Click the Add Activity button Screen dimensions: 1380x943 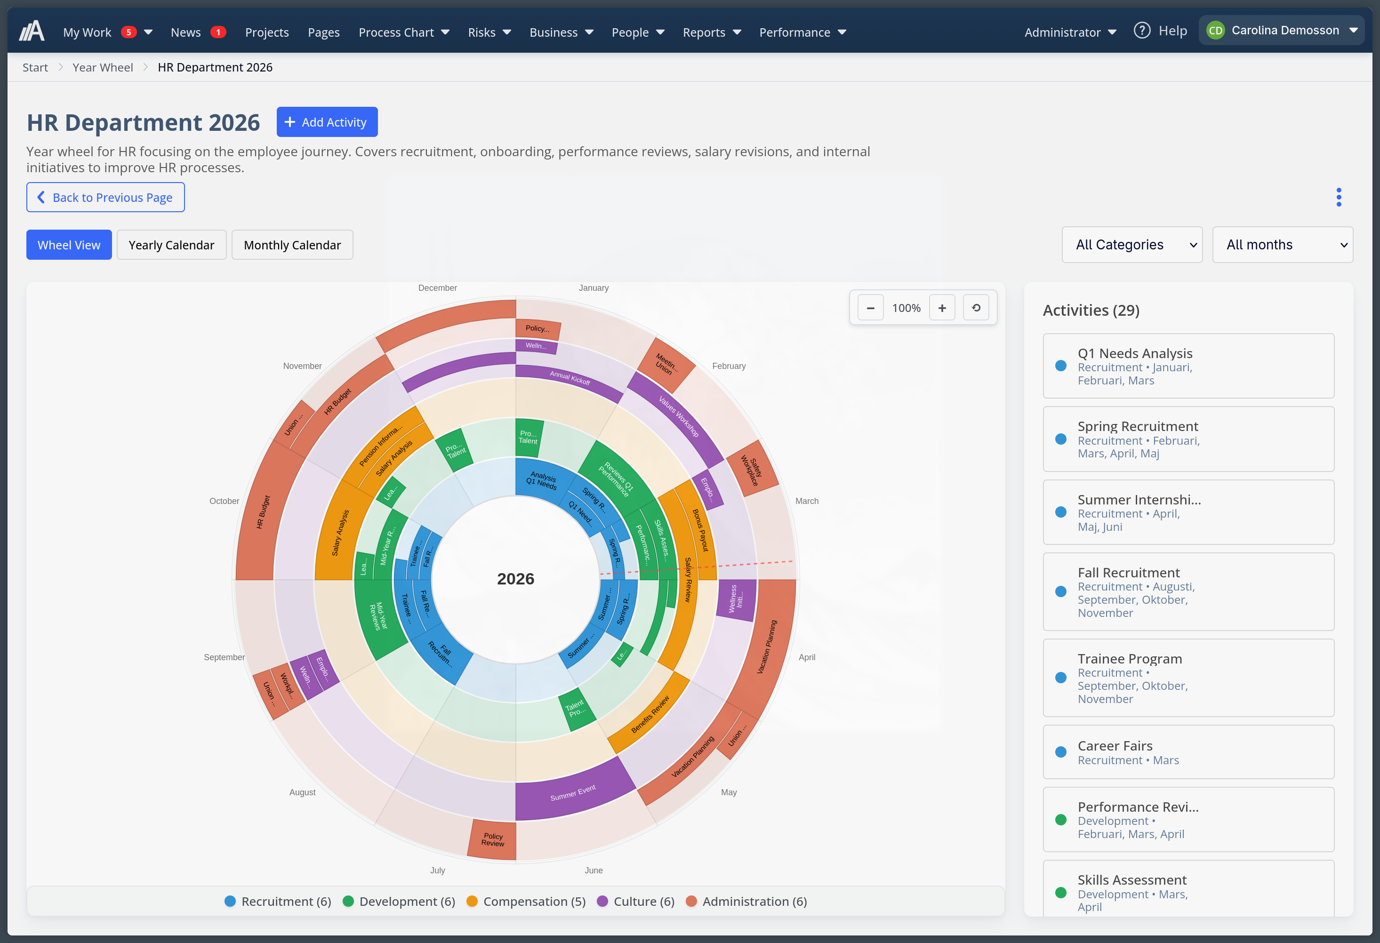(x=327, y=122)
